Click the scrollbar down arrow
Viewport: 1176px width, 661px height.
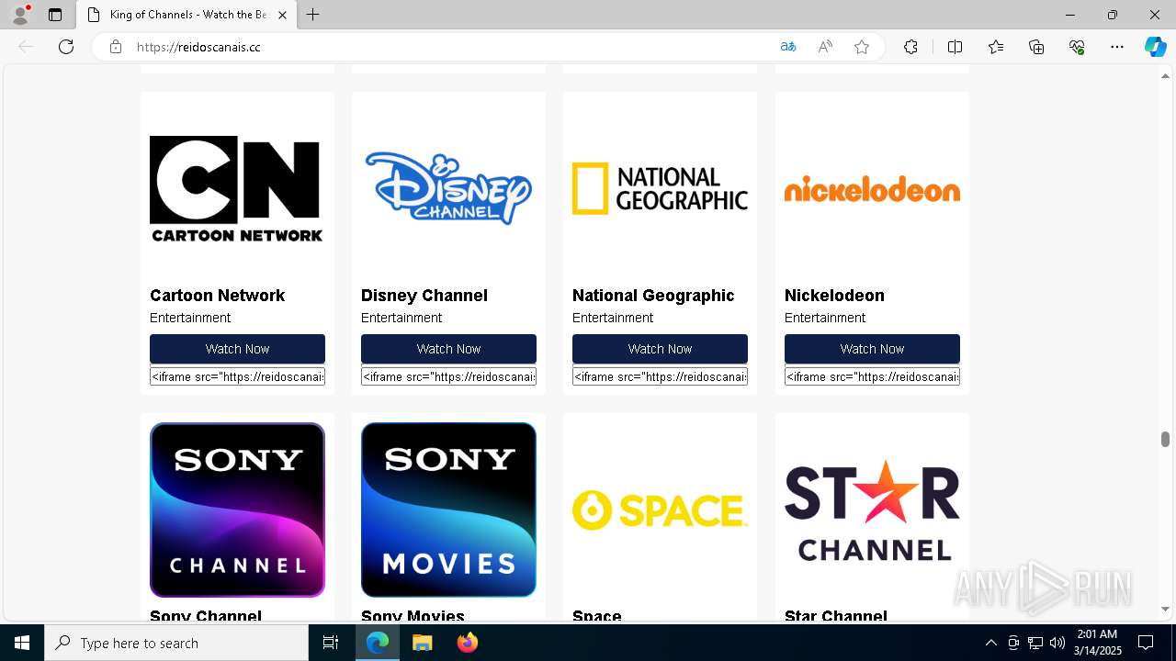point(1165,609)
